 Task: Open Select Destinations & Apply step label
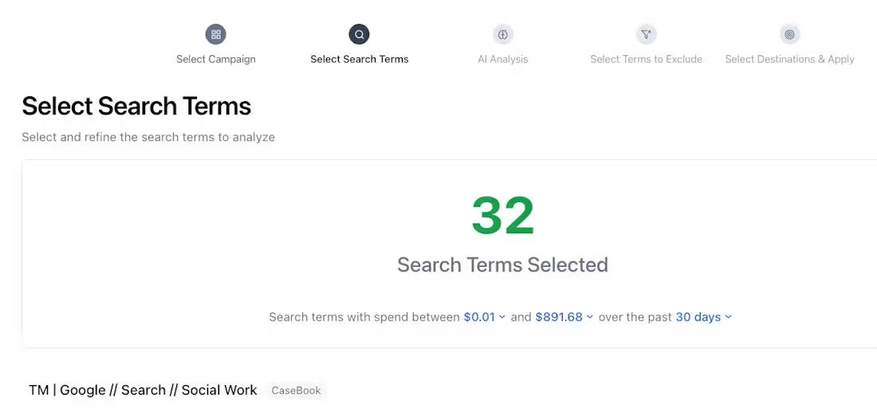tap(789, 59)
